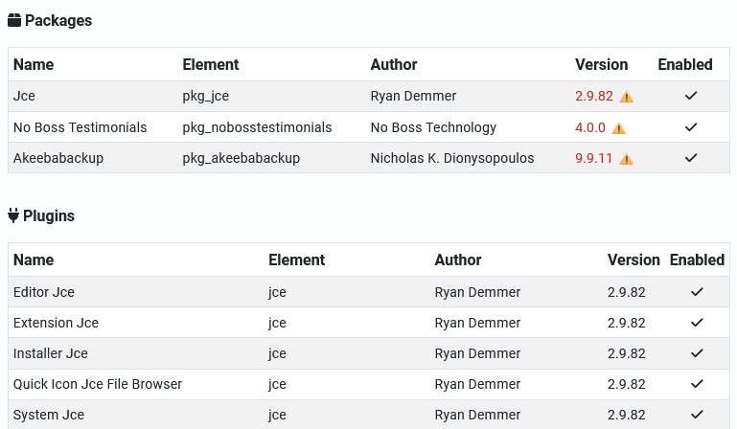Image resolution: width=737 pixels, height=429 pixels.
Task: Click the Version column header in Packages table
Action: (601, 65)
